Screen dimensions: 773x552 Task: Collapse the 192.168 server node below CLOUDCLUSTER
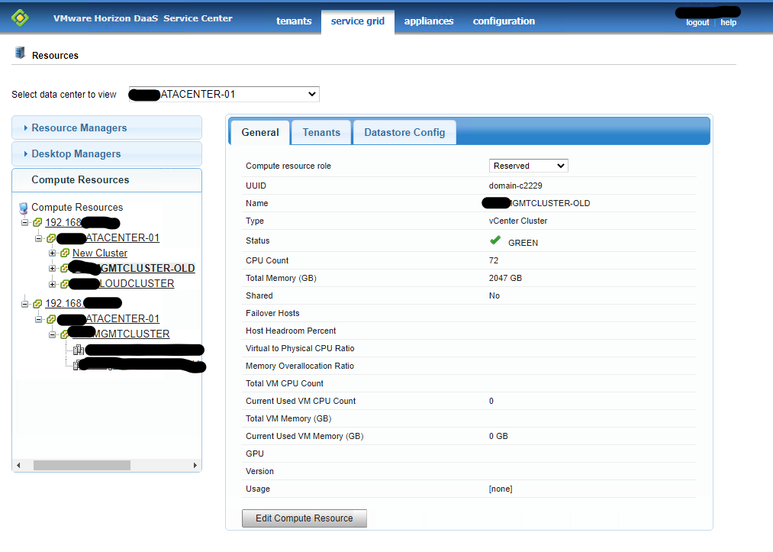coord(24,304)
